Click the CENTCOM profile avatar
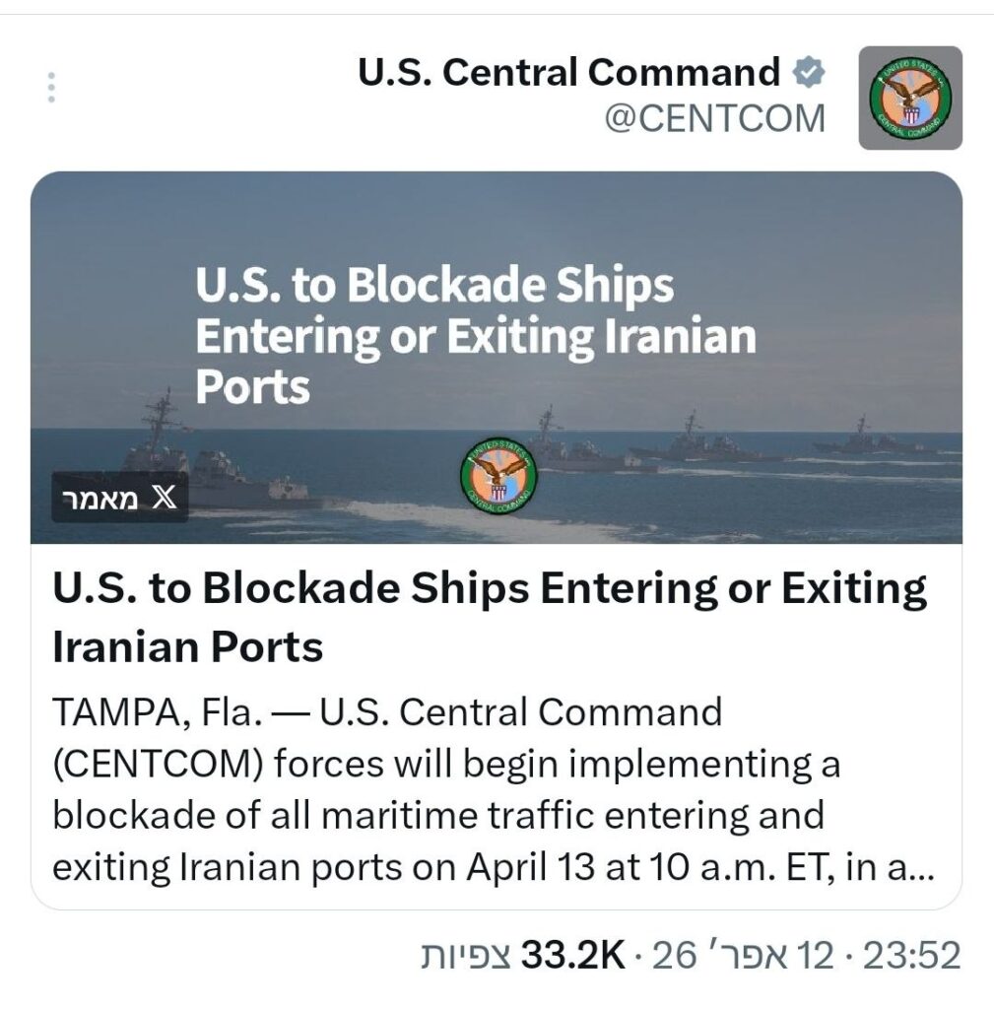The width and height of the screenshot is (994, 1009). 910,98
